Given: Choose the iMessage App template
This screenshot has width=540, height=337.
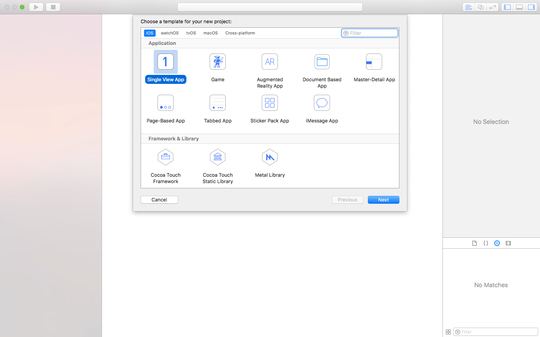Looking at the screenshot, I should click(322, 103).
